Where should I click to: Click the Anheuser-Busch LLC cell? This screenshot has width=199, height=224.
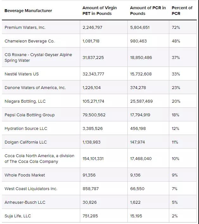click(x=25, y=202)
